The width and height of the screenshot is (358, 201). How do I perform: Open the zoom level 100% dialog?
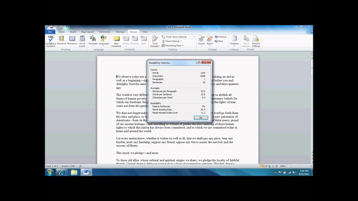pyautogui.click(x=283, y=166)
